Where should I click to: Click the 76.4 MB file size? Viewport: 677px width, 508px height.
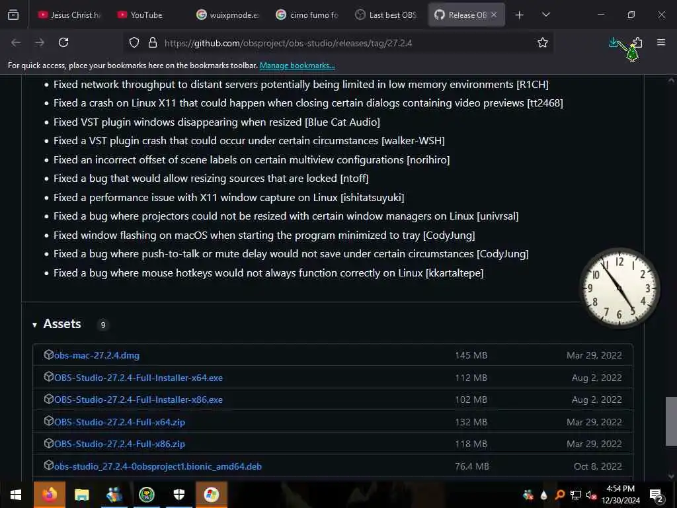(x=472, y=466)
